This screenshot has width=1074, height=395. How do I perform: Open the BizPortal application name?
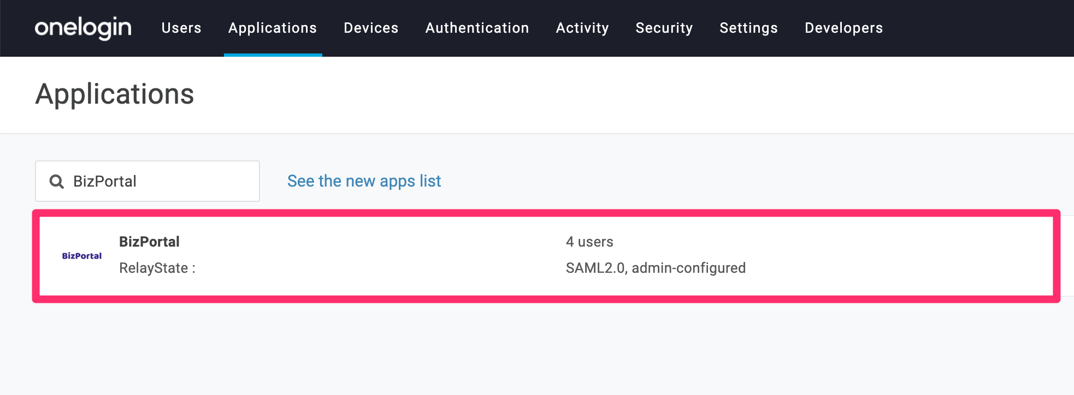(149, 242)
